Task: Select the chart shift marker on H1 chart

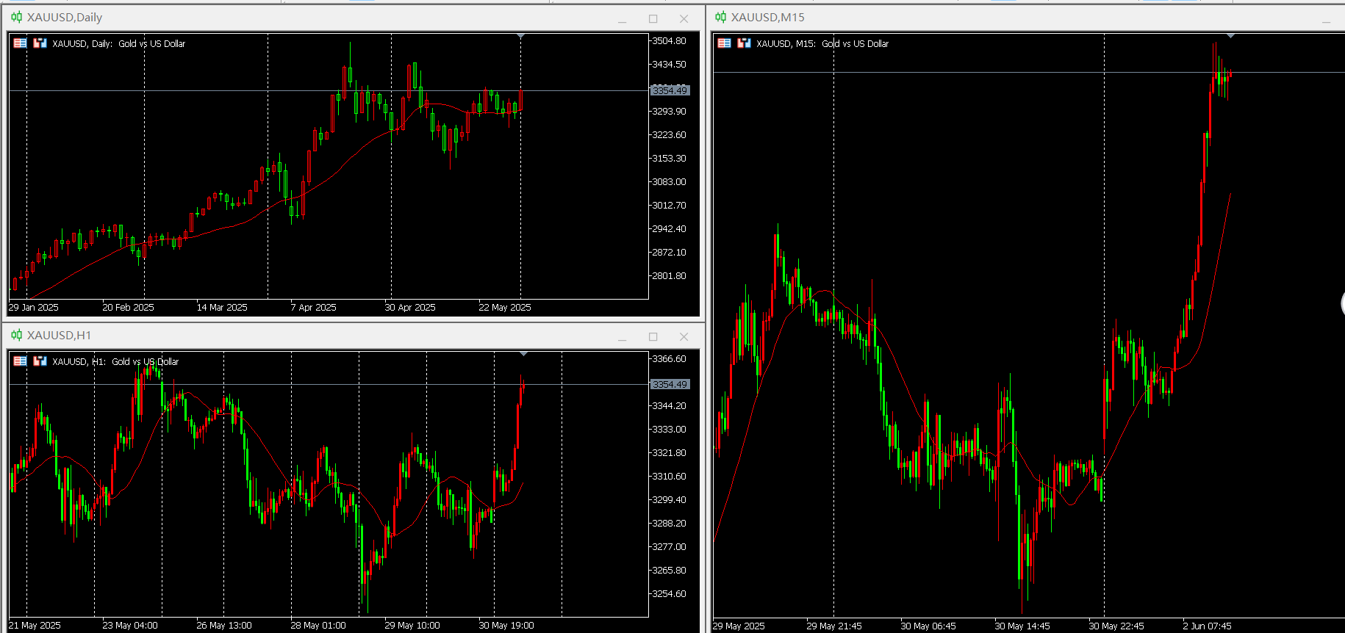Action: point(523,354)
